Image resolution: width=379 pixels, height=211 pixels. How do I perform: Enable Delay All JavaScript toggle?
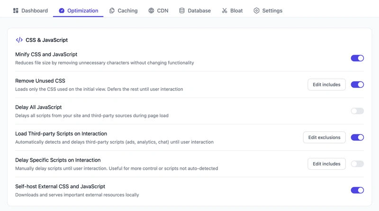coord(357,111)
